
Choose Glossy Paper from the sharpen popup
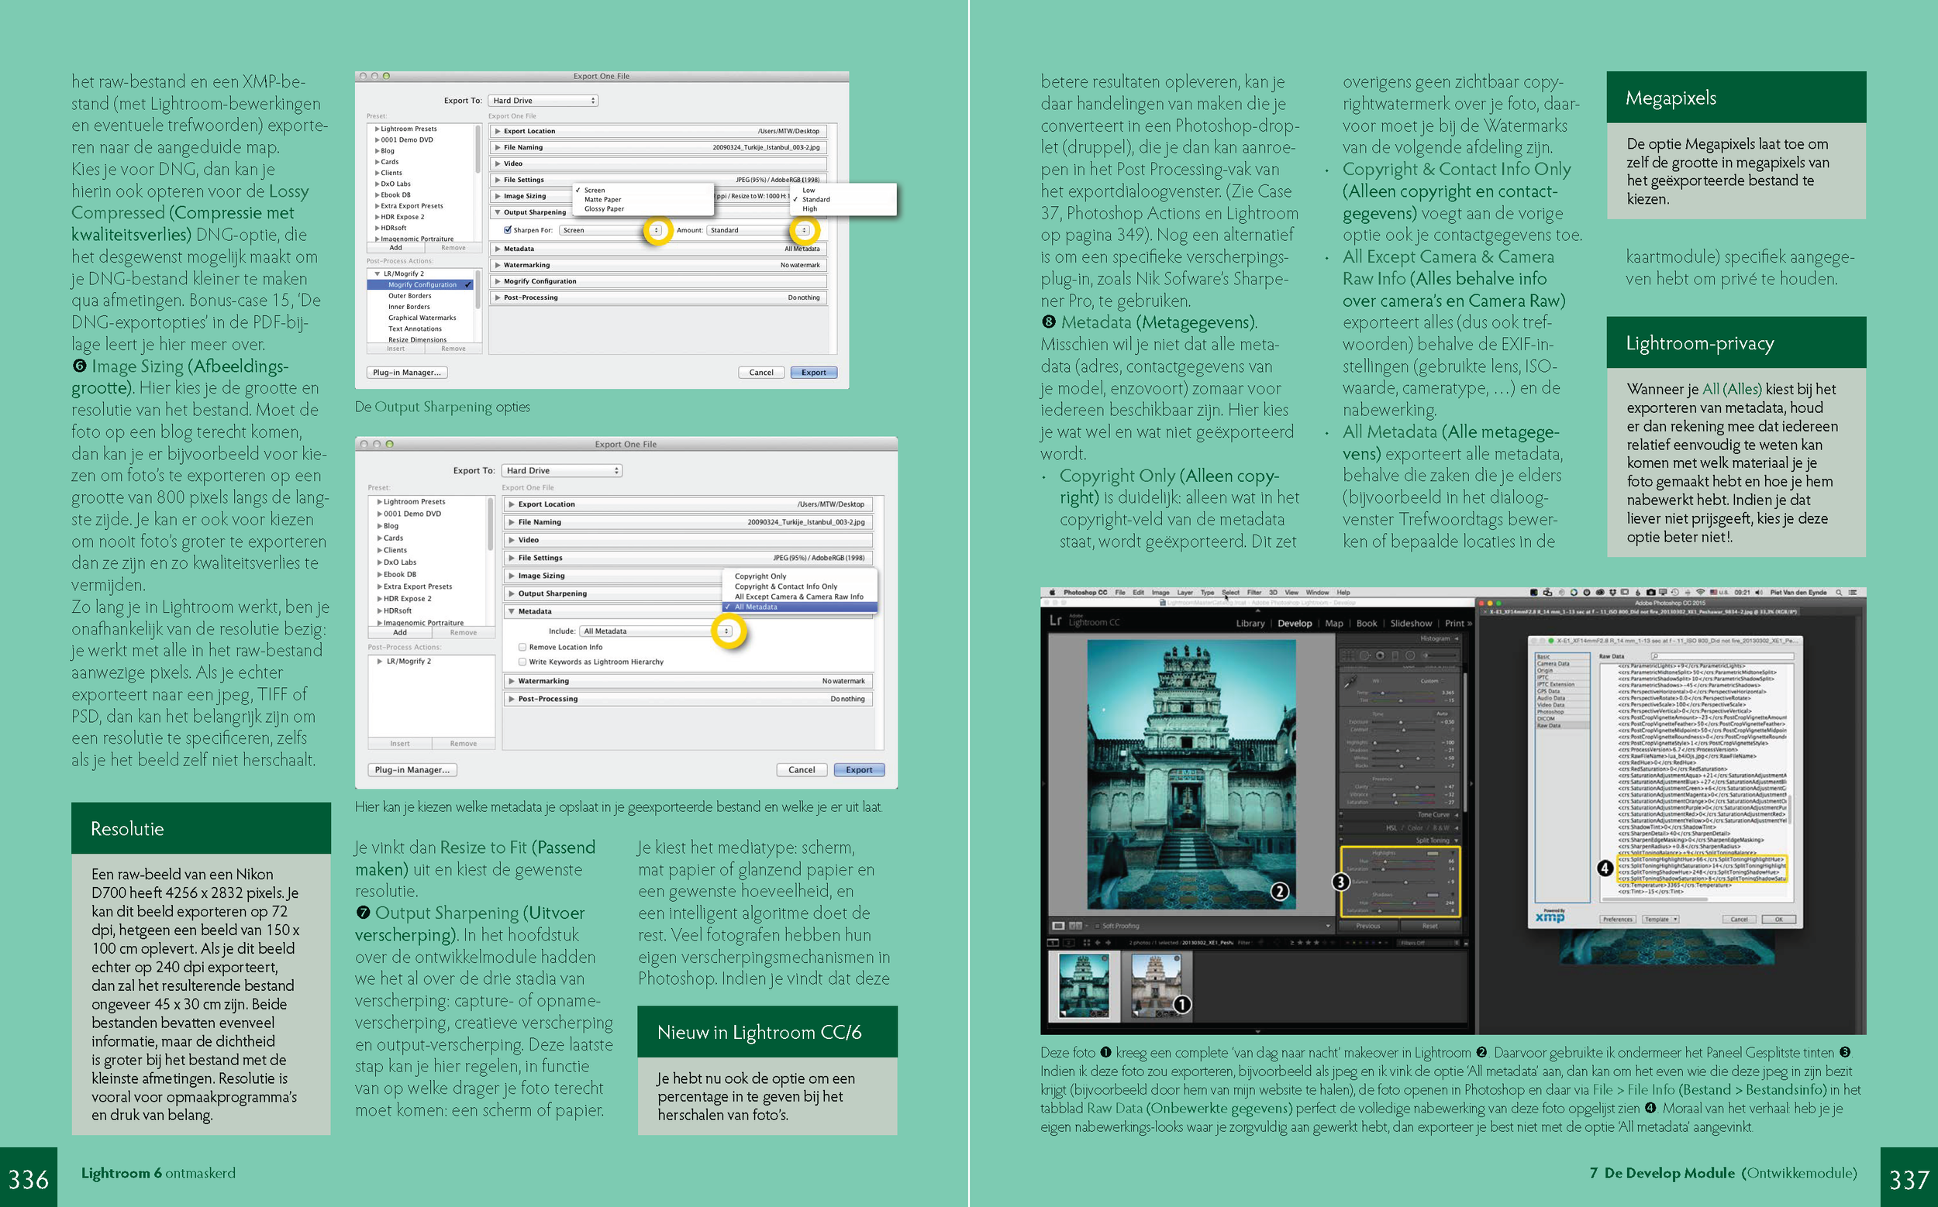point(604,209)
